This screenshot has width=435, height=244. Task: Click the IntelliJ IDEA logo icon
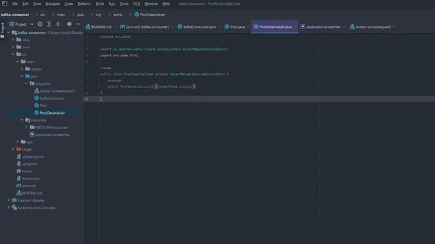pos(4,3)
